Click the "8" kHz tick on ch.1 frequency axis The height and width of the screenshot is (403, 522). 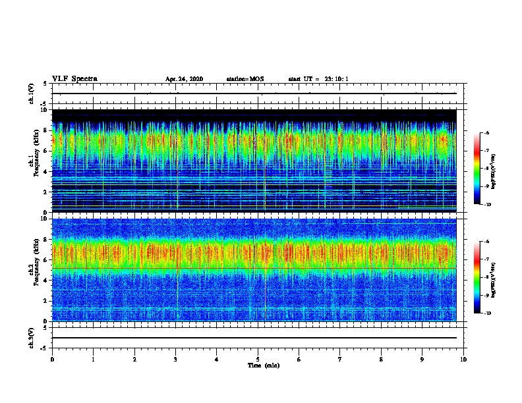point(46,130)
